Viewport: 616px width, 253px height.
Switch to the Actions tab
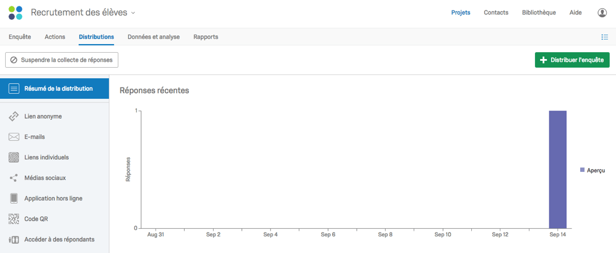coord(55,37)
